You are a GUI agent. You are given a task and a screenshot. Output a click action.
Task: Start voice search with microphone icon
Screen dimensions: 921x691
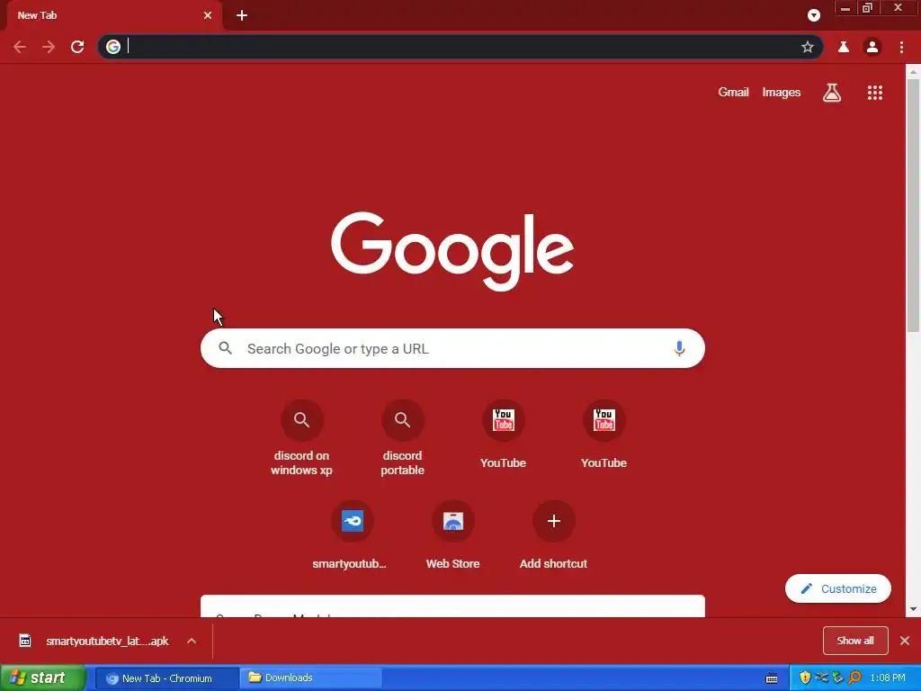tap(679, 348)
